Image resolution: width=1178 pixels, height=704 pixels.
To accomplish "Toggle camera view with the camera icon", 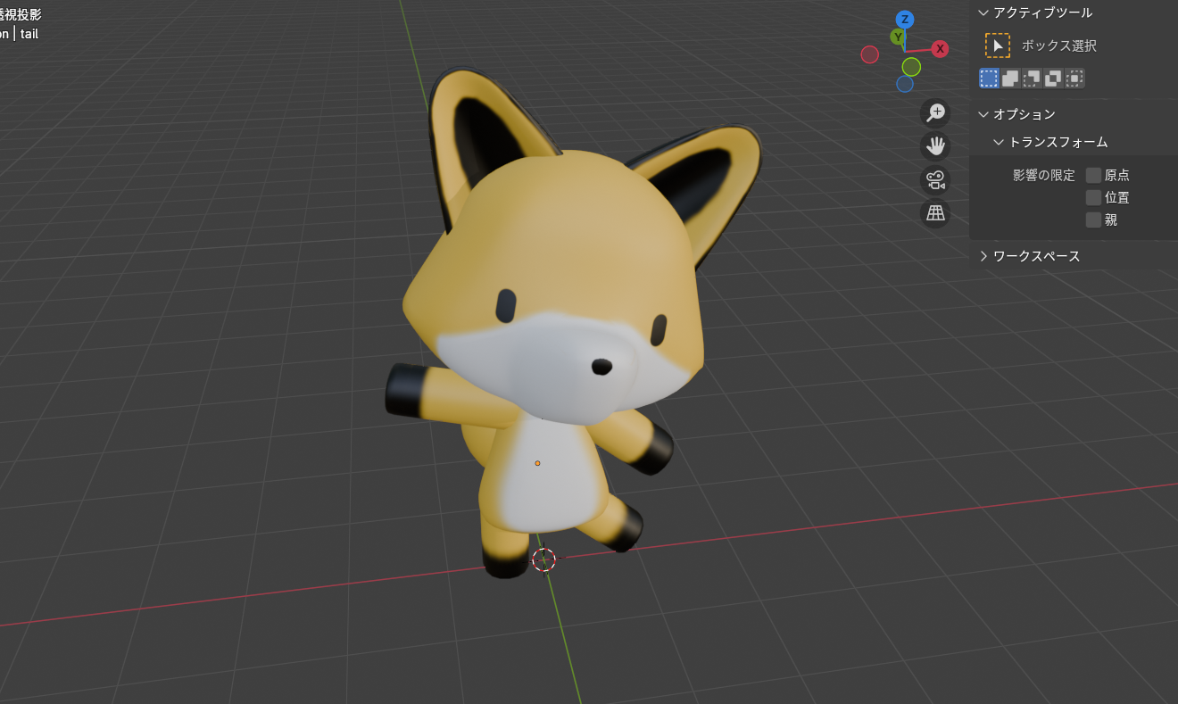I will [x=935, y=180].
